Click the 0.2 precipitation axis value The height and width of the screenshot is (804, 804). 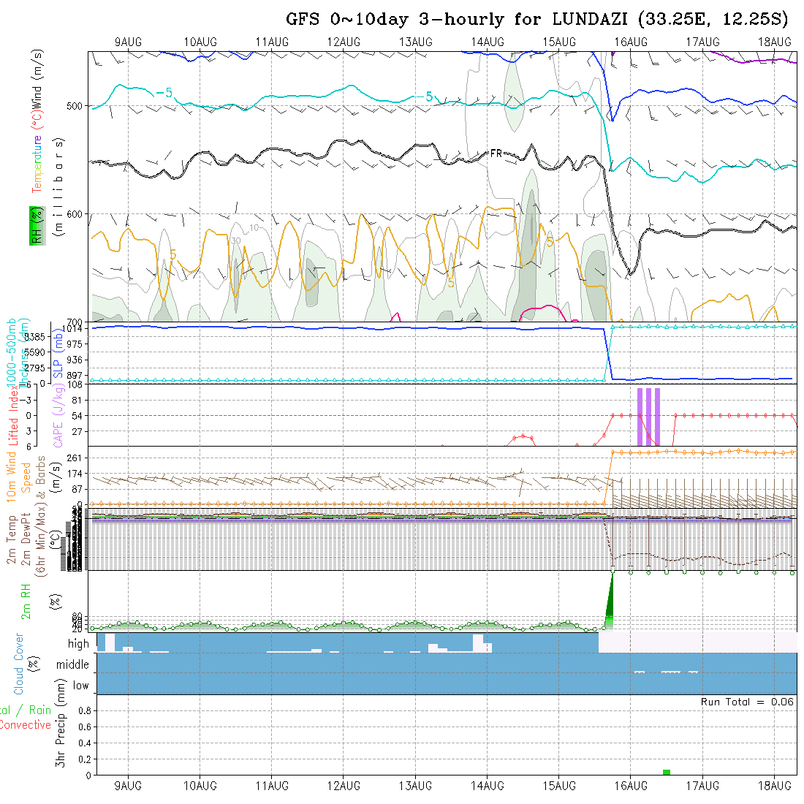point(85,759)
